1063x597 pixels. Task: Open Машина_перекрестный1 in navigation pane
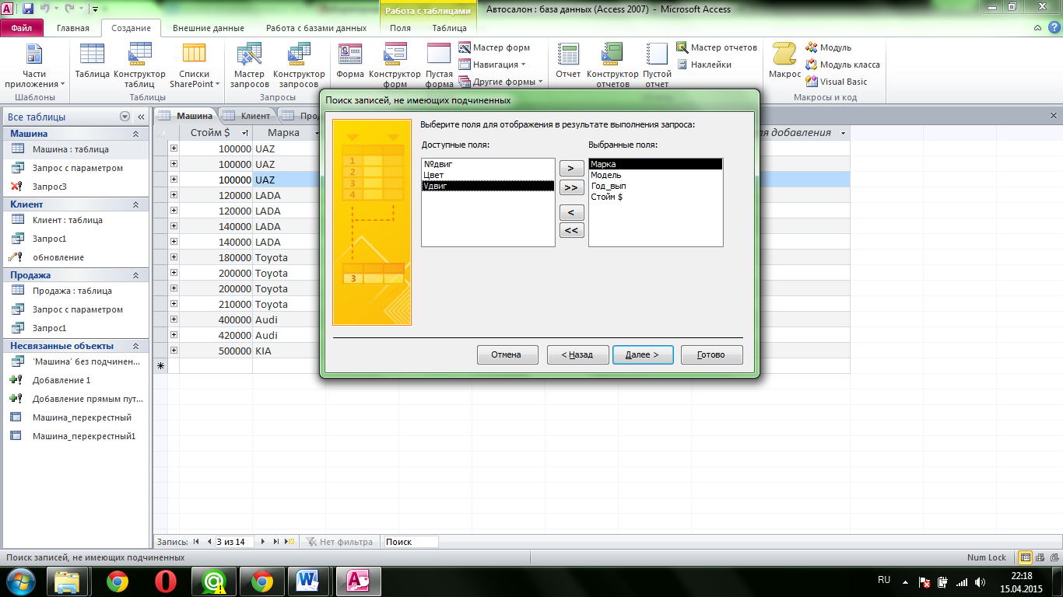[x=75, y=436]
